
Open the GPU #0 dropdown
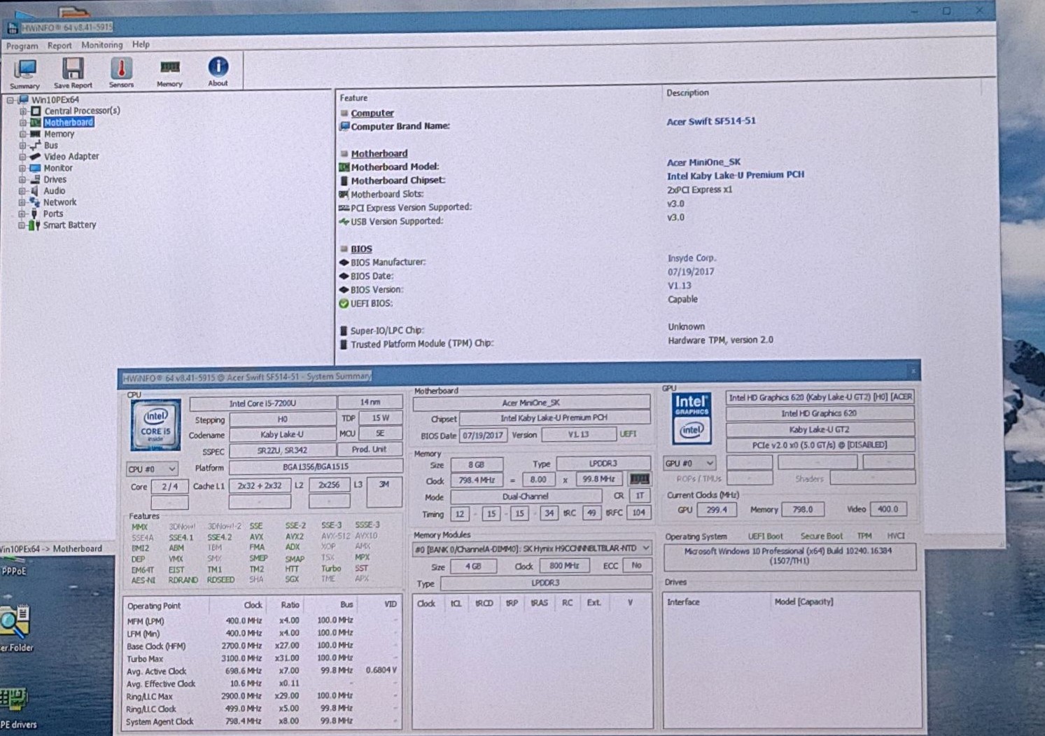coord(689,463)
